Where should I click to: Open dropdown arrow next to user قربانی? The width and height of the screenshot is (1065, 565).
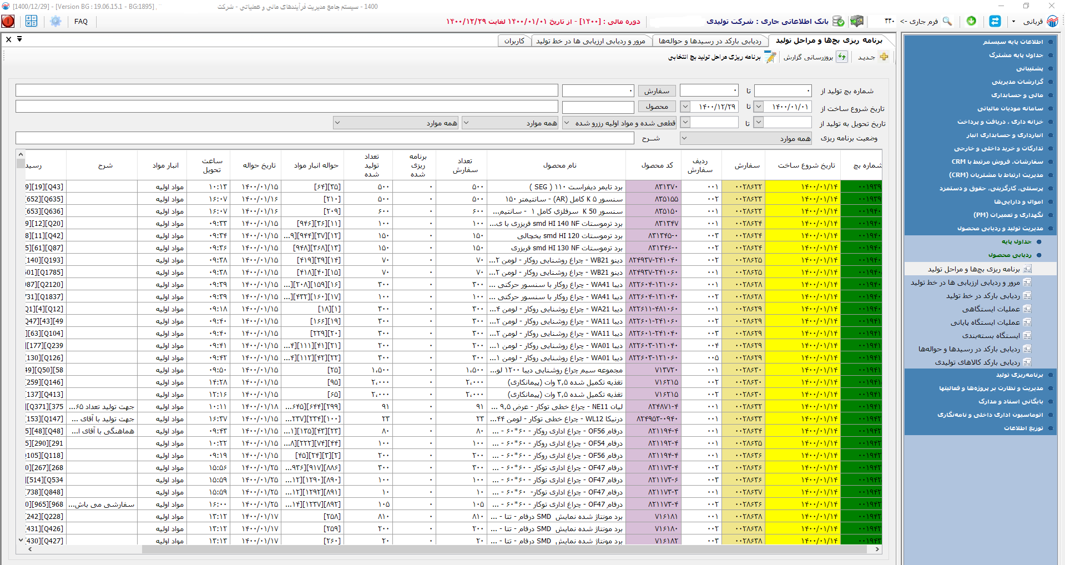1013,22
